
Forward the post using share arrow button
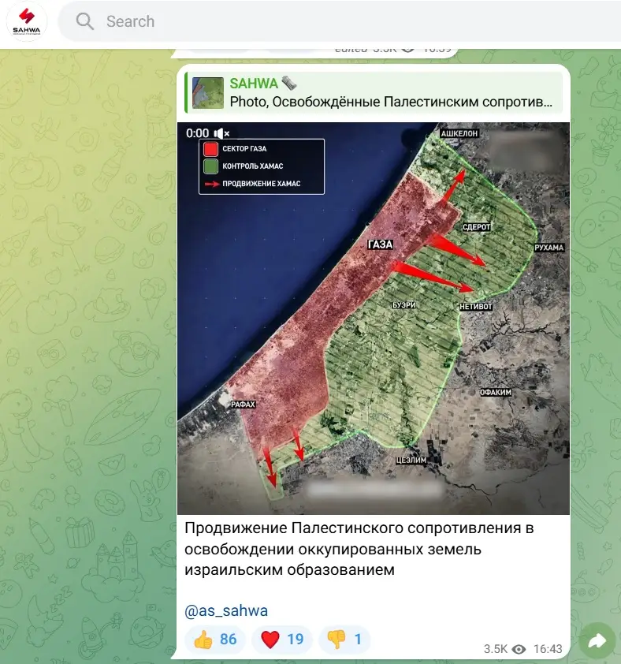pos(597,641)
